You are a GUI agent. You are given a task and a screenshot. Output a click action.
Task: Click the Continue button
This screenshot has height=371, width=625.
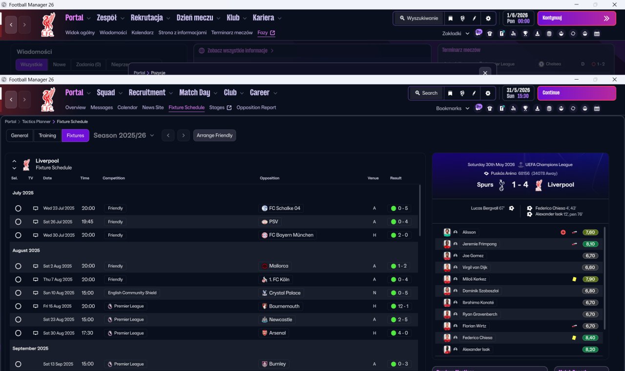click(577, 93)
